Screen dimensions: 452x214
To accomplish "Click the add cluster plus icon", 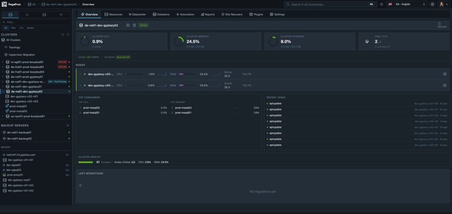I will tap(68, 34).
